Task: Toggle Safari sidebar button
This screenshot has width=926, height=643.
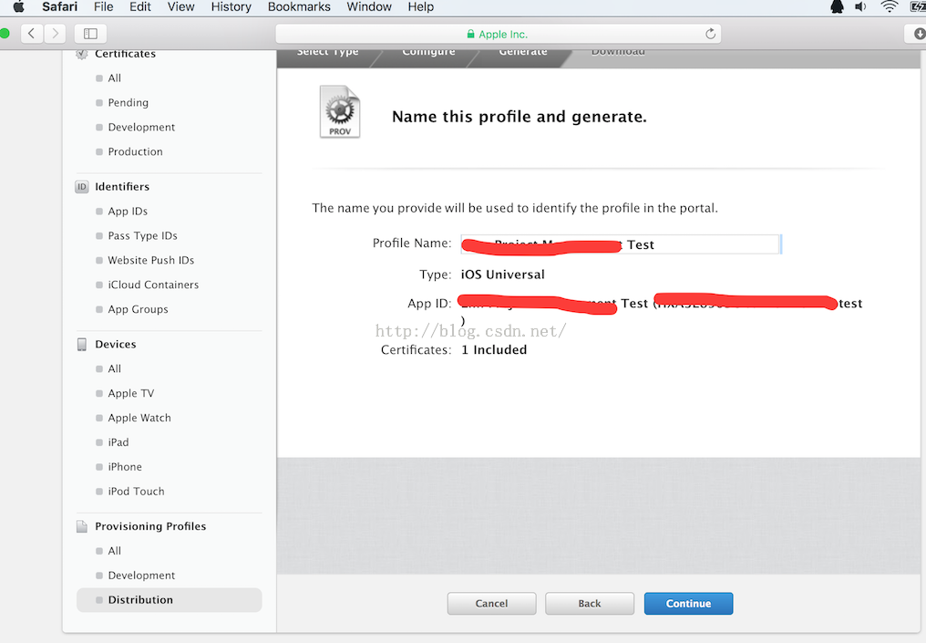Action: tap(90, 34)
